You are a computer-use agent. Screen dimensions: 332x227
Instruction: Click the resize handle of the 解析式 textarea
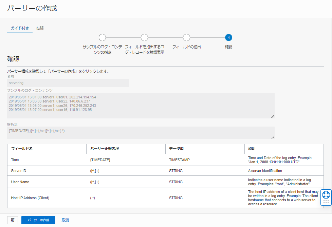coord(272,136)
